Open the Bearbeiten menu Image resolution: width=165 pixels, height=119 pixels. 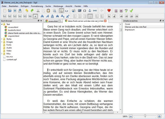[13, 6]
